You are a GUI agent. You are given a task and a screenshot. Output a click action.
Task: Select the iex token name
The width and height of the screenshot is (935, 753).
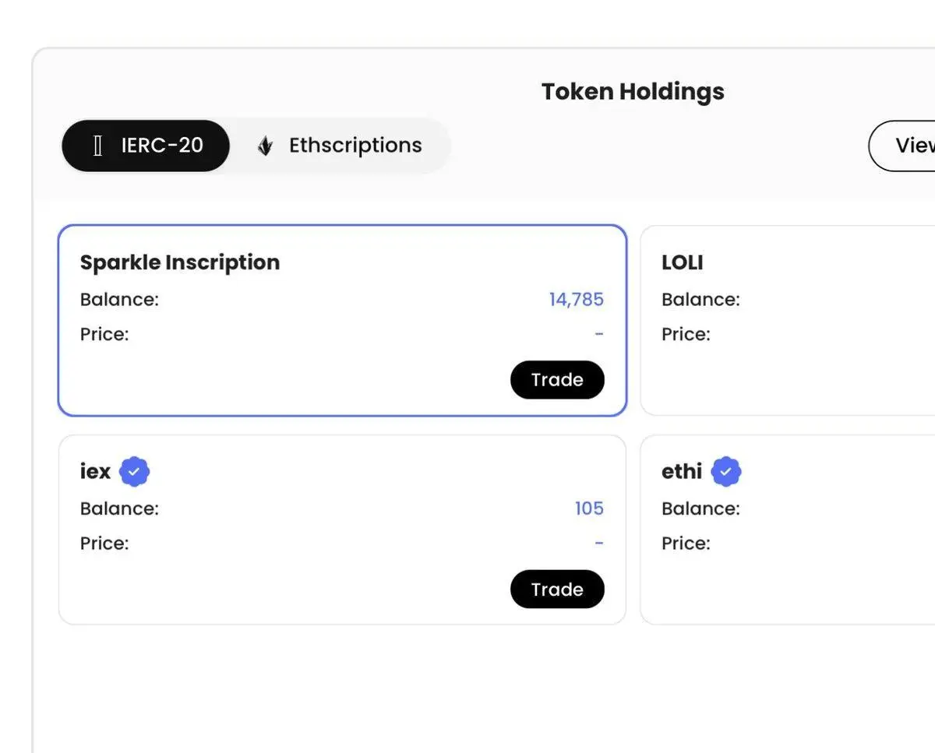(95, 471)
